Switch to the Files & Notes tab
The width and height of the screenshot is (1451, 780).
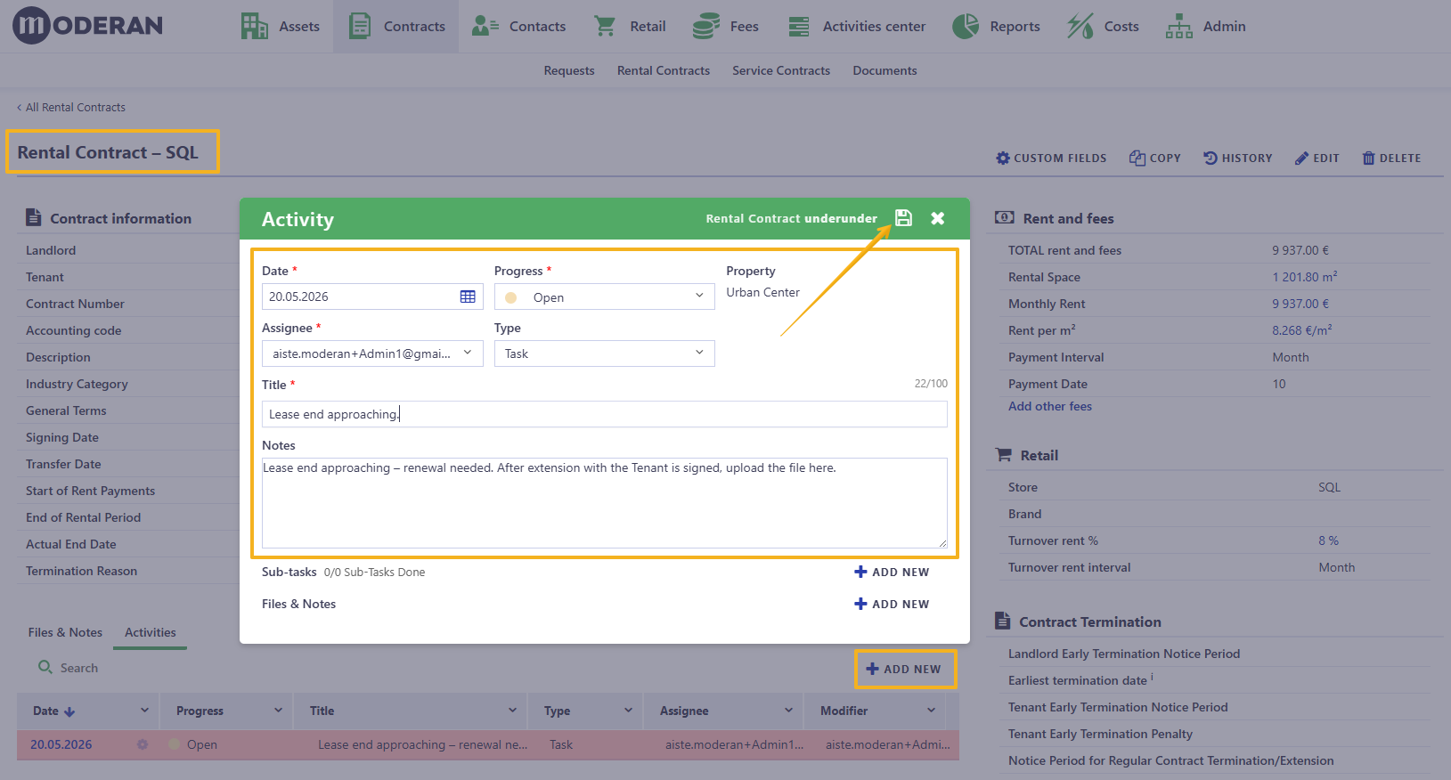(65, 632)
